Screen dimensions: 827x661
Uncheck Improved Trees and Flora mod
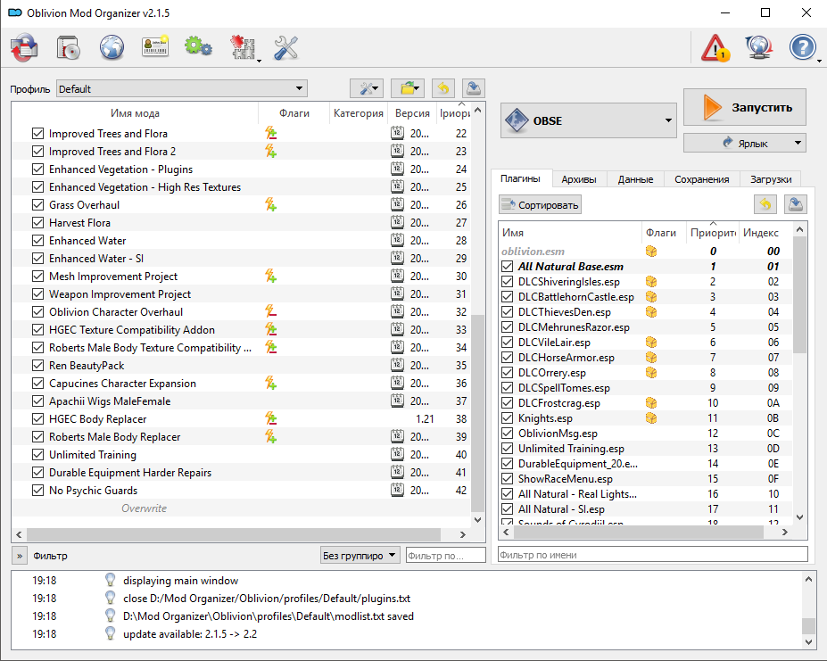[38, 134]
